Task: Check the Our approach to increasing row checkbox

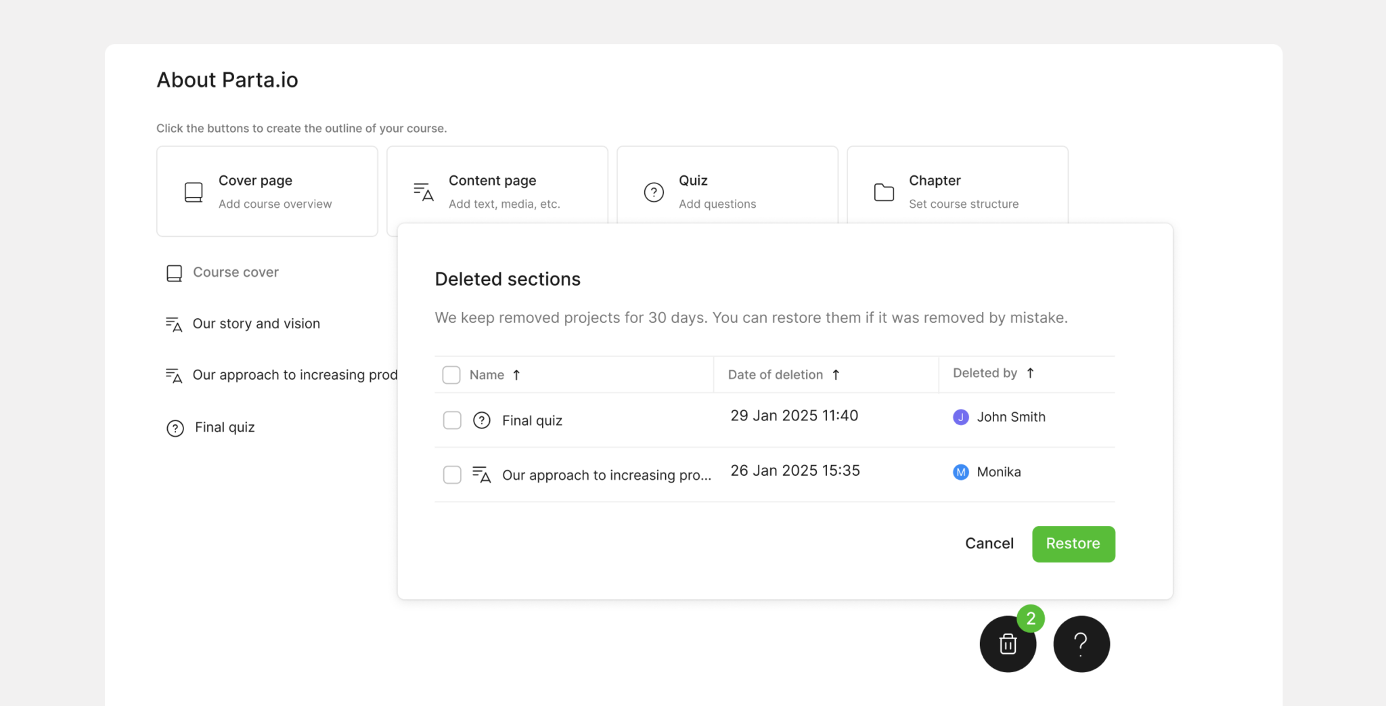Action: (x=452, y=475)
